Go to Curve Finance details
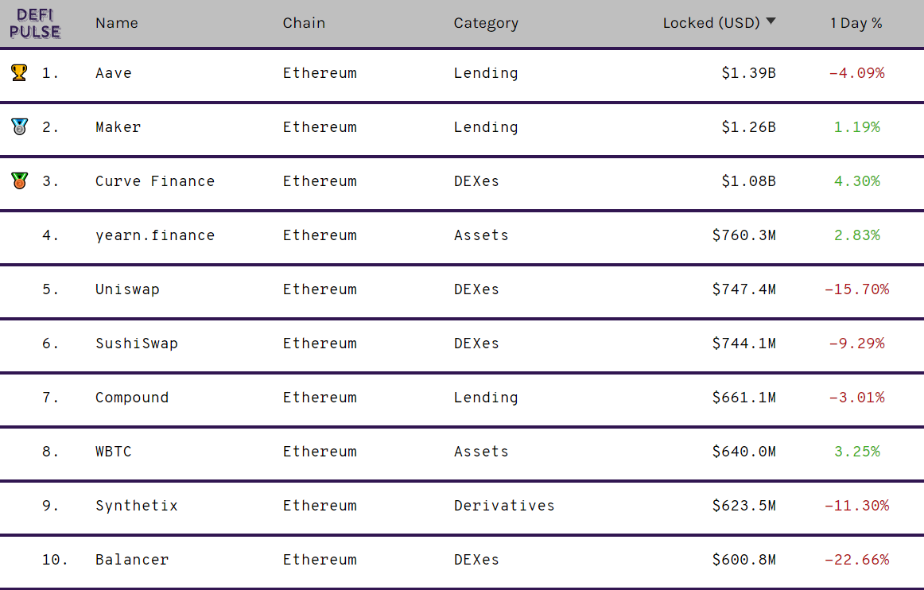The height and width of the screenshot is (590, 924). 155,181
